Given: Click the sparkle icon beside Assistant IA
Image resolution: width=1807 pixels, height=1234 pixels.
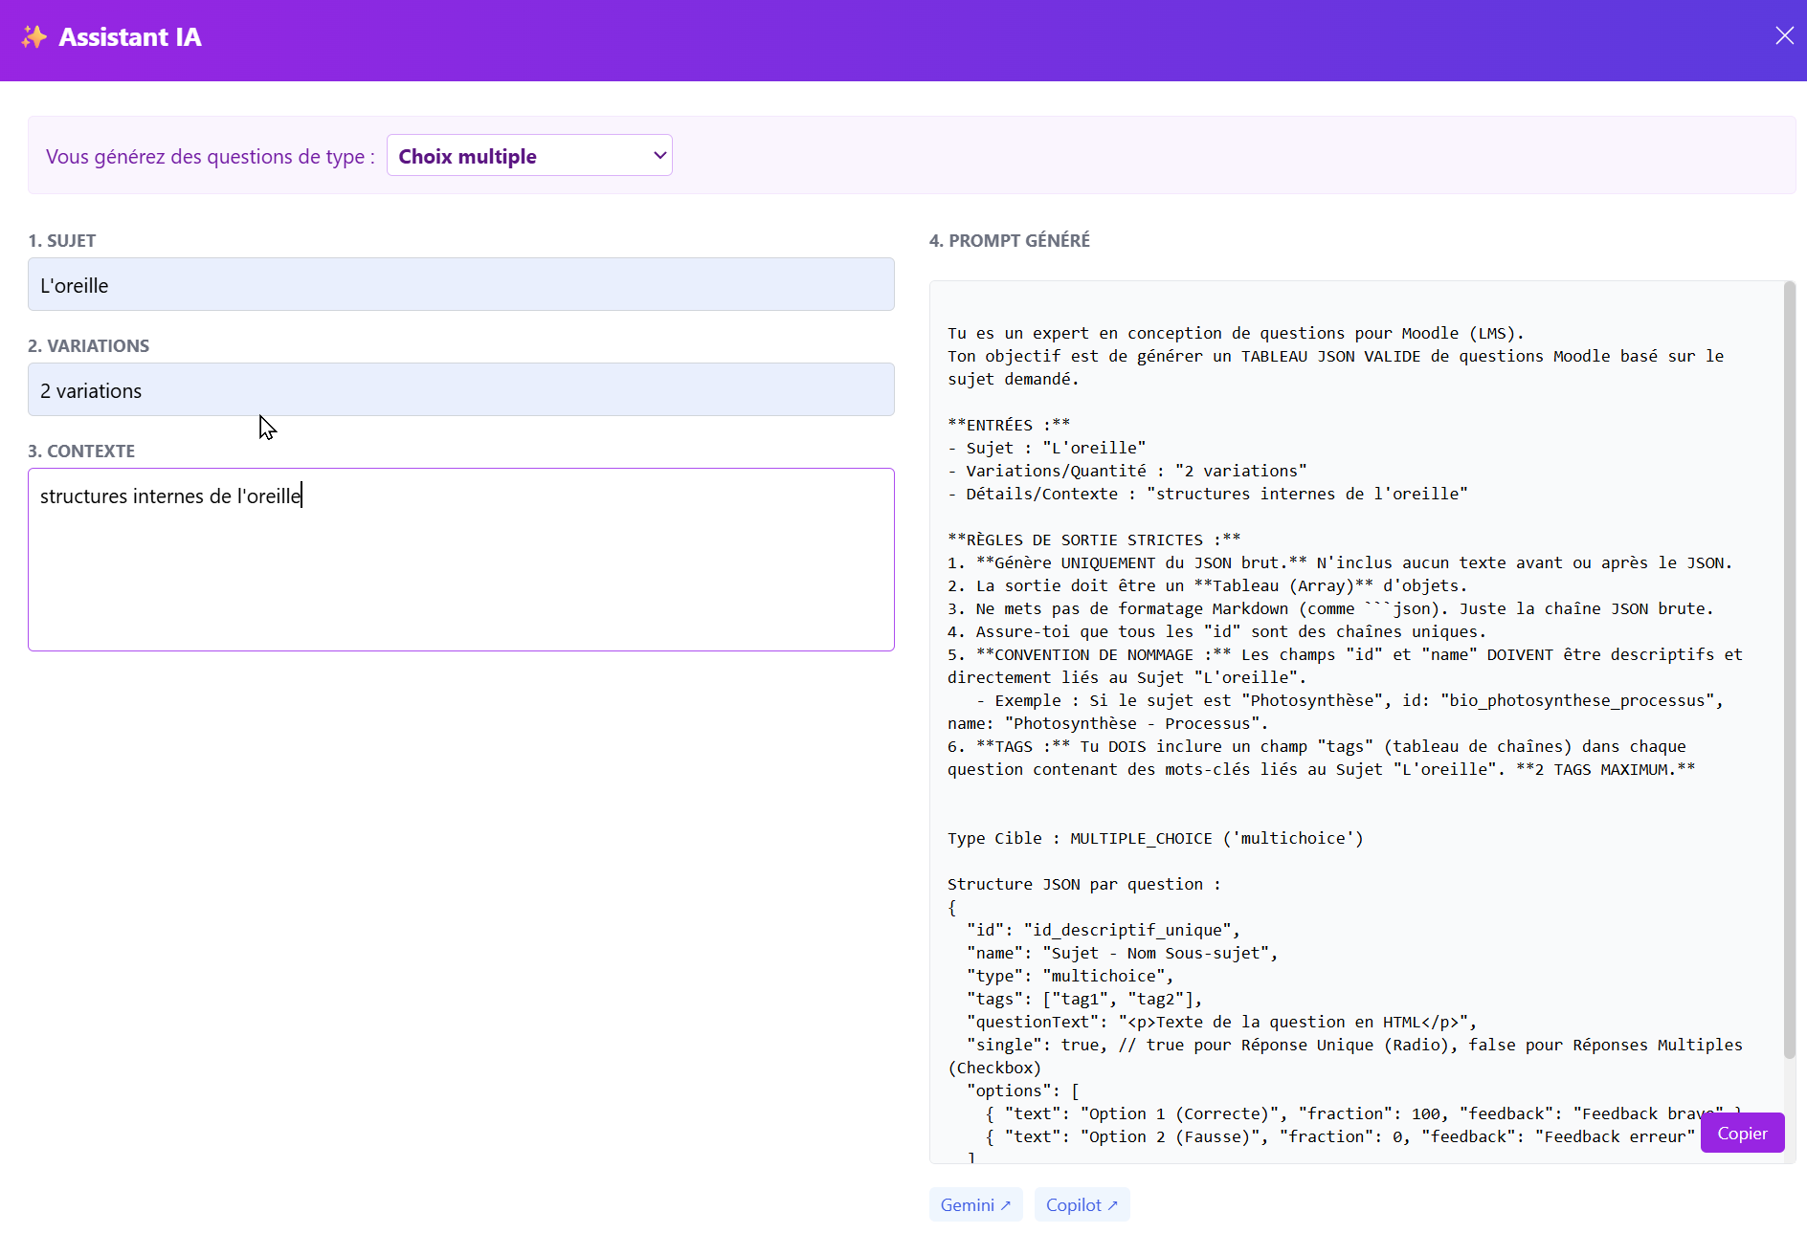Looking at the screenshot, I should pos(34,37).
